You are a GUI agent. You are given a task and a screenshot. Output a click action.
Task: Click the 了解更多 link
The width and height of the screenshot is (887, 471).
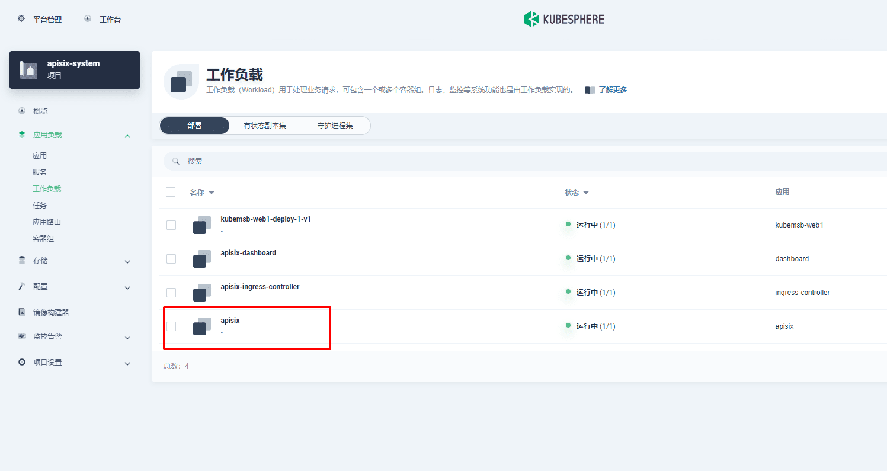coord(613,90)
